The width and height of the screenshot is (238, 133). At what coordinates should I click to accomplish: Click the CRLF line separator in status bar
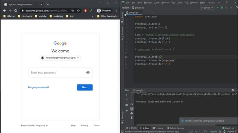click(197, 132)
